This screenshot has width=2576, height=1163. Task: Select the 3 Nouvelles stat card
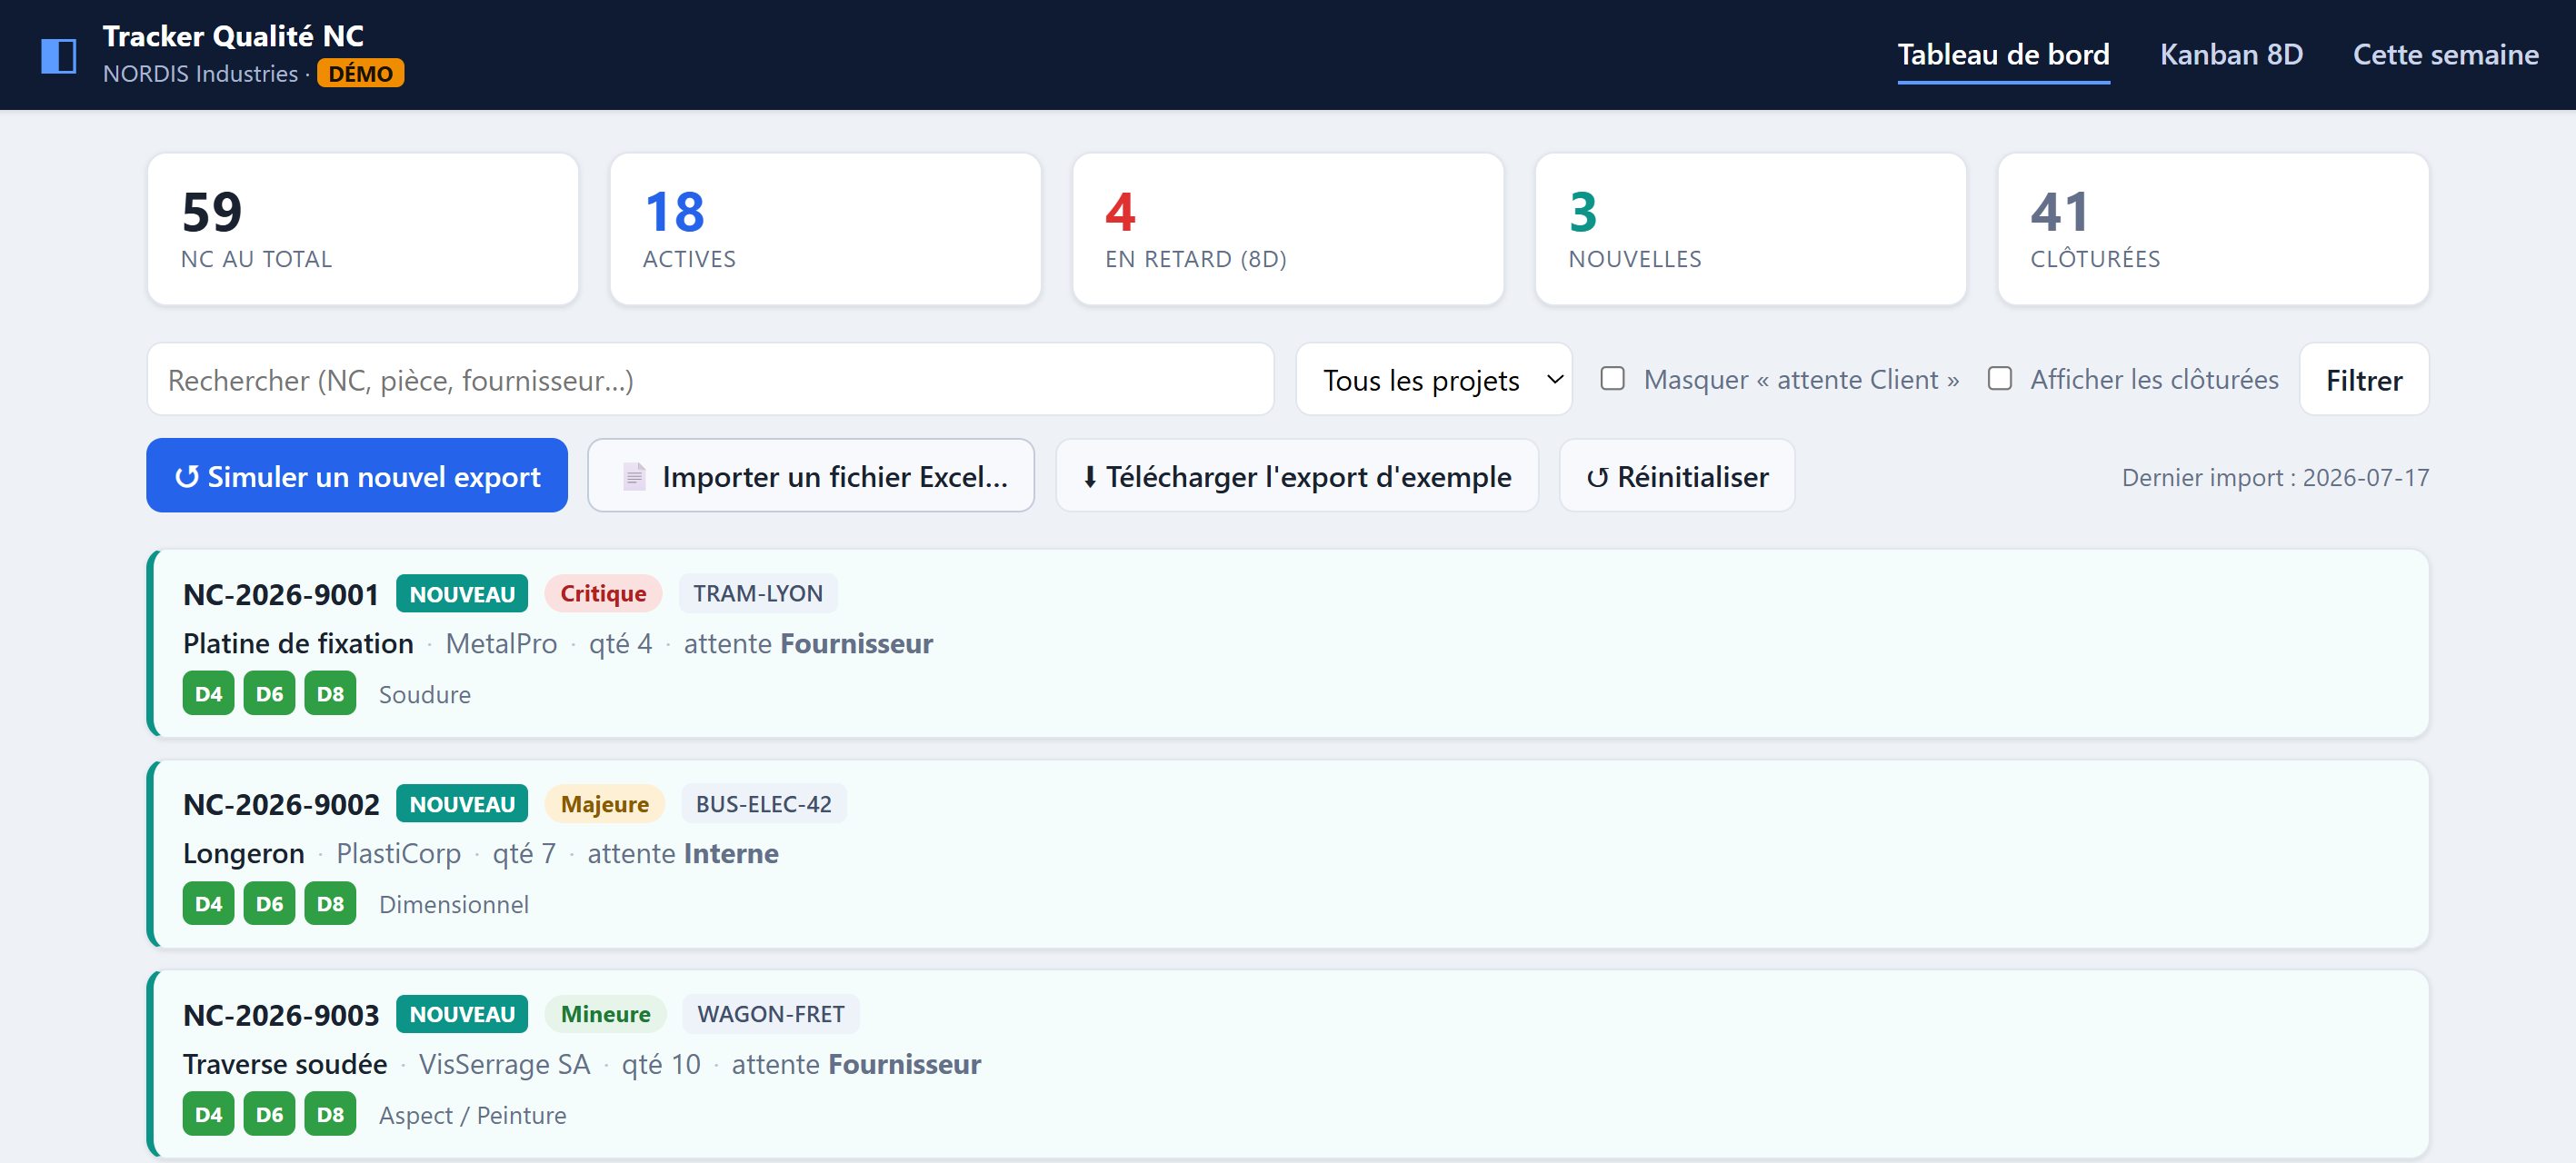tap(1750, 229)
